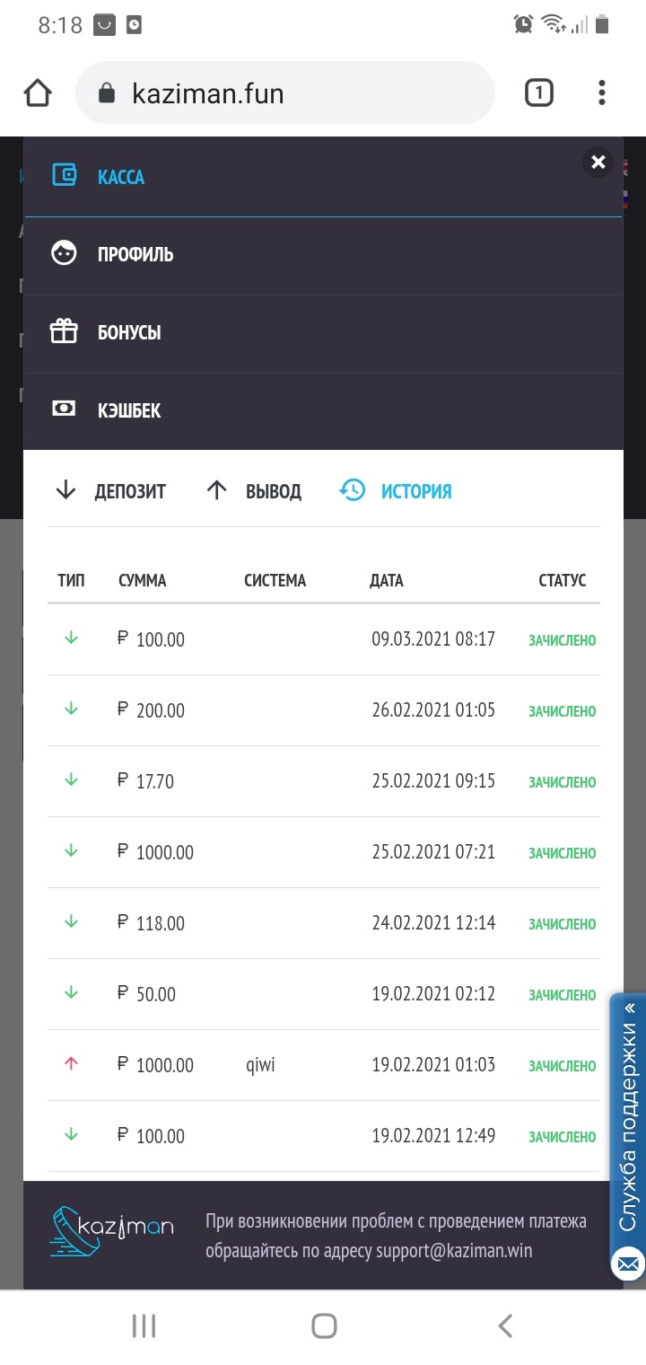Open the Бонусы gift section
The height and width of the screenshot is (1365, 646).
[128, 333]
